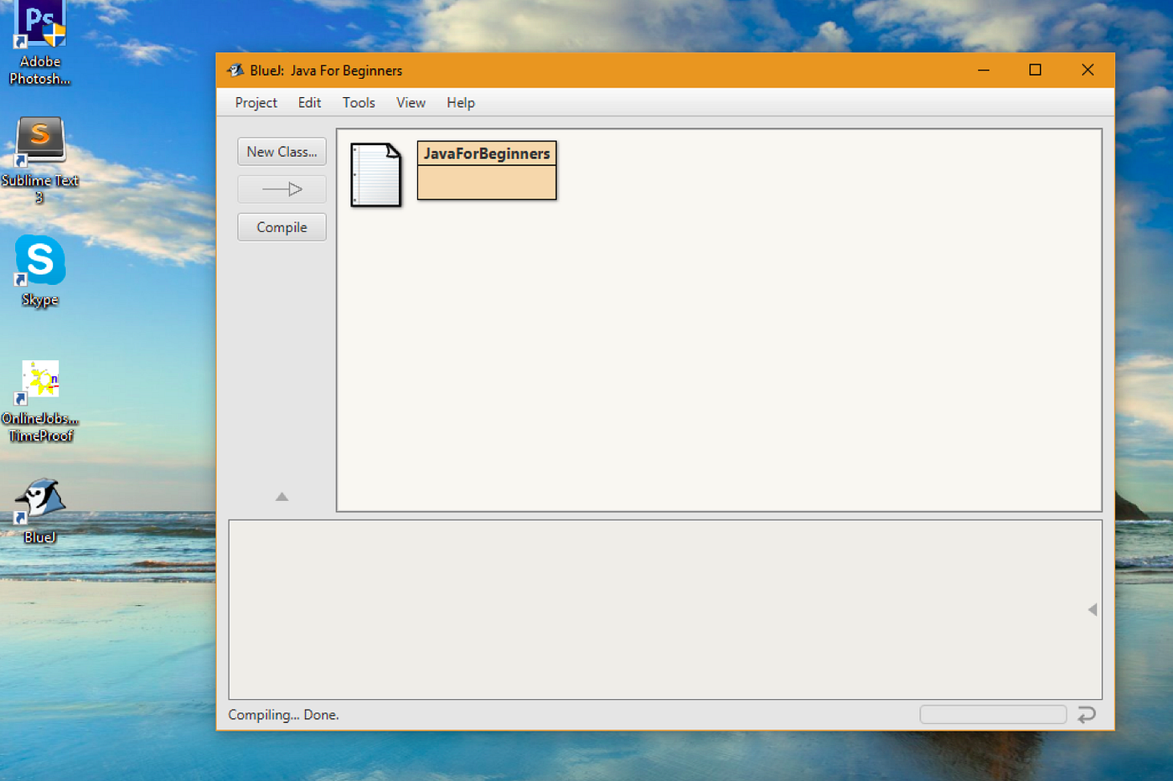Open the Project menu
The image size is (1173, 781).
[255, 102]
